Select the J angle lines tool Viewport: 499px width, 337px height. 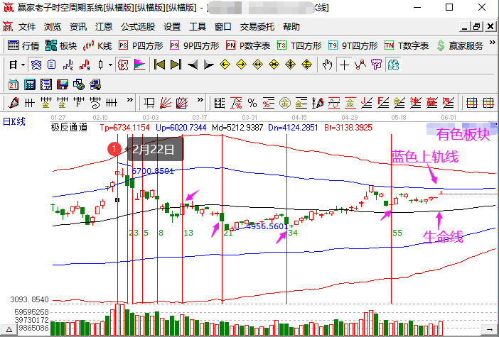coord(367,103)
